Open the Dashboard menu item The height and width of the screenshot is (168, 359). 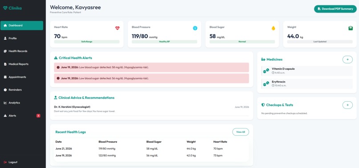click(x=22, y=25)
